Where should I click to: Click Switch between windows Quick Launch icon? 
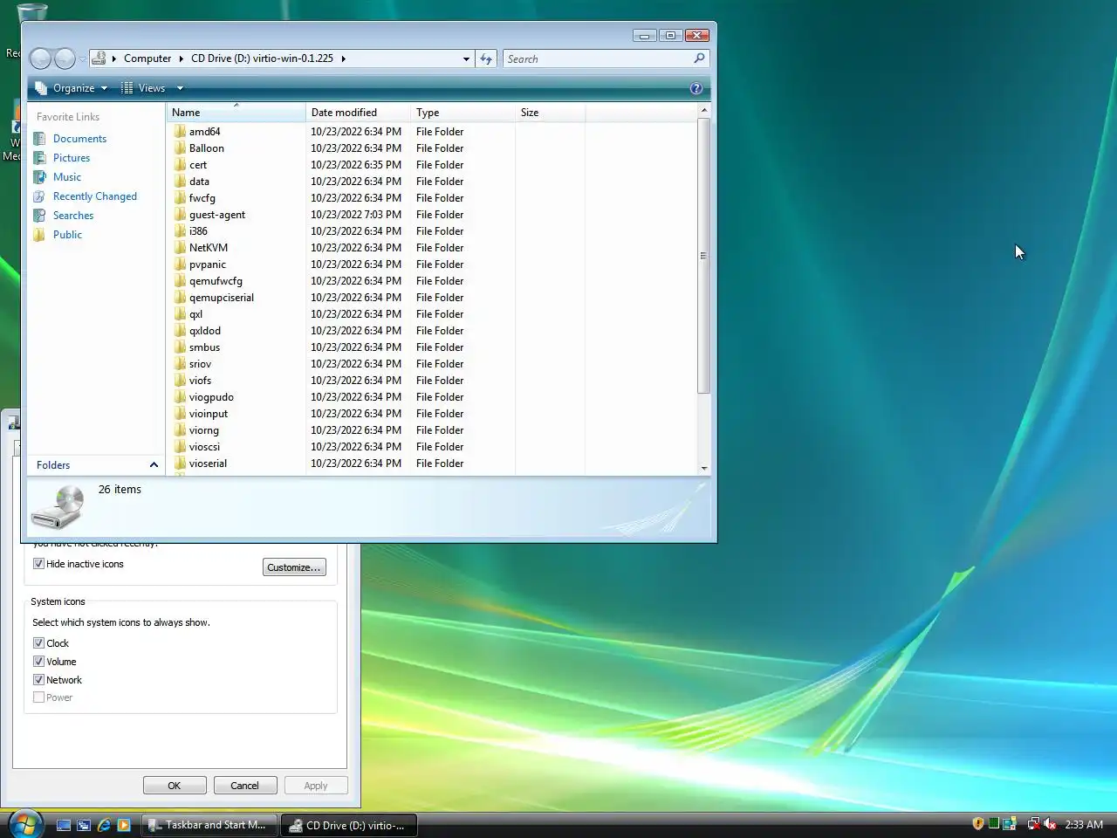[84, 825]
